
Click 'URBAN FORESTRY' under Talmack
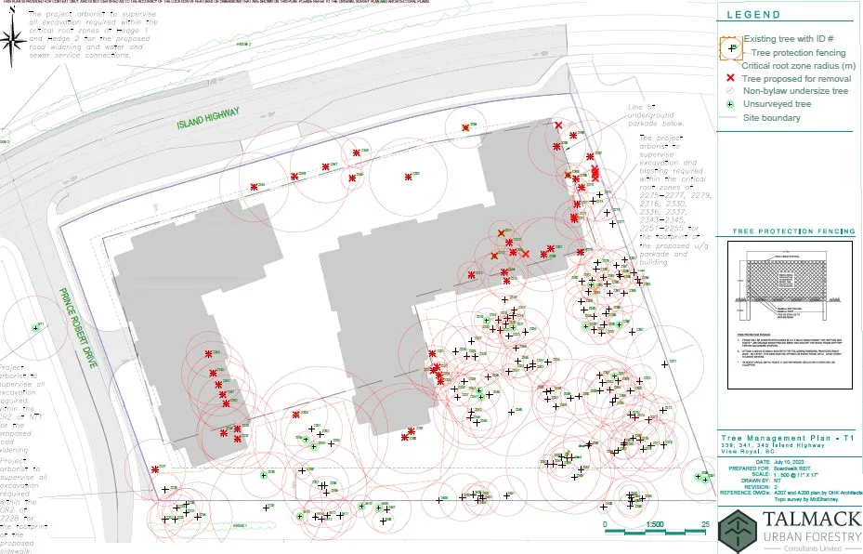[812, 537]
